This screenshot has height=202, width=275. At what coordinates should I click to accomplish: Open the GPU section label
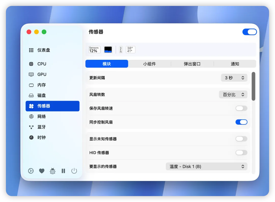(x=42, y=75)
